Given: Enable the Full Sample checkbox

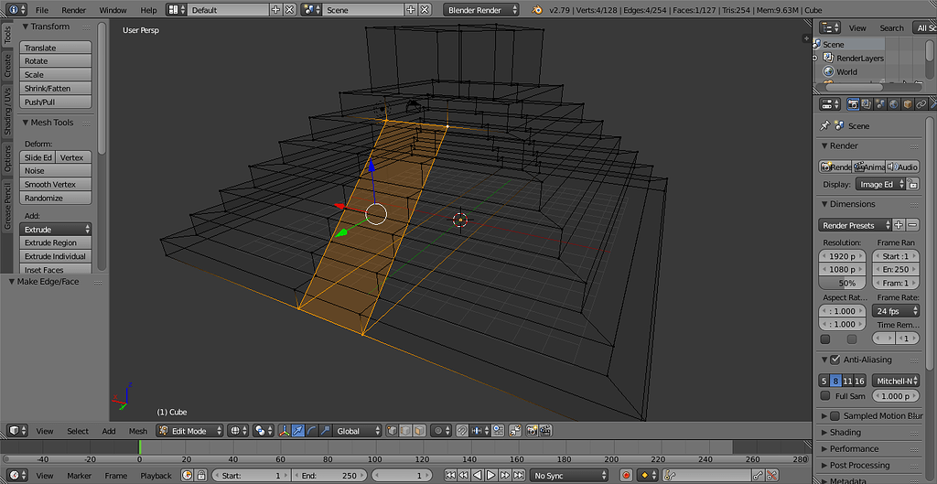Looking at the screenshot, I should pyautogui.click(x=824, y=396).
